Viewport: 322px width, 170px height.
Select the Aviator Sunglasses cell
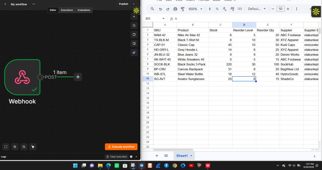193,79
